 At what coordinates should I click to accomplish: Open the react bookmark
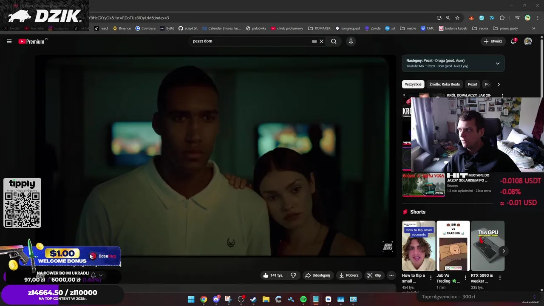[x=101, y=28]
